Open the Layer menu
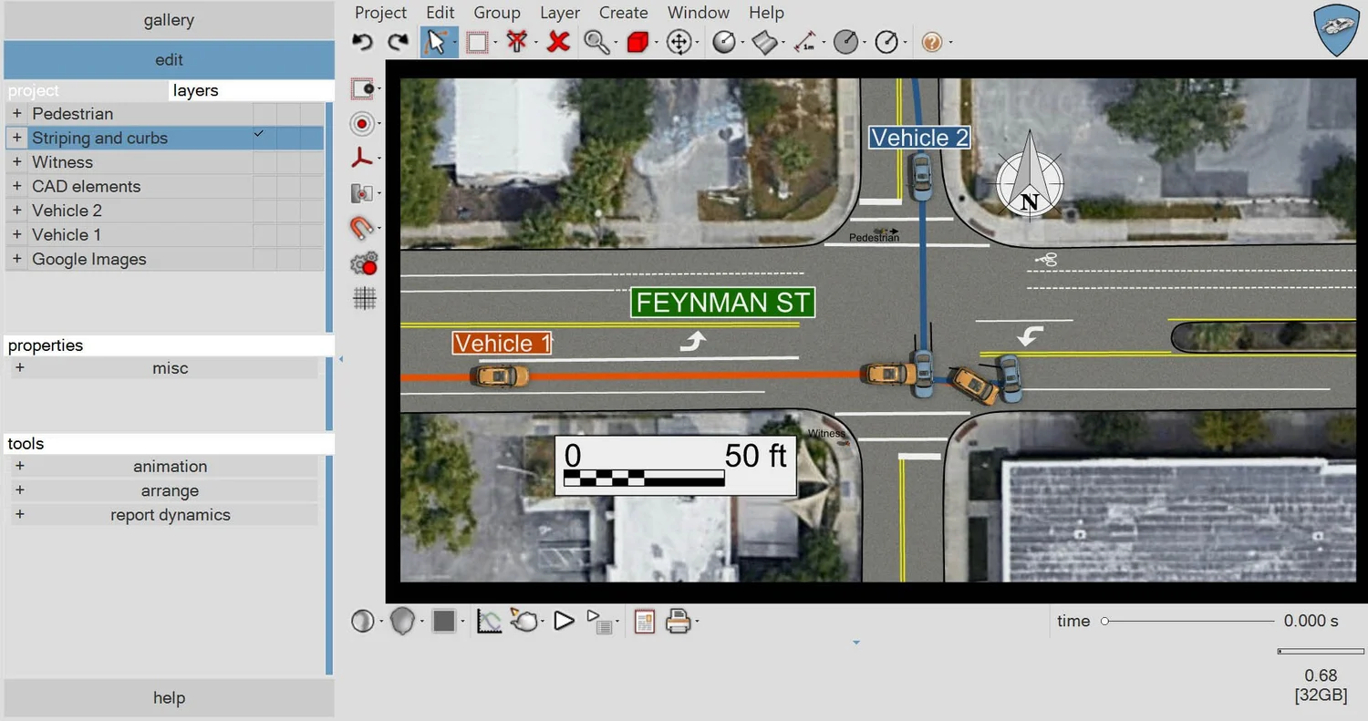Viewport: 1368px width, 721px height. [x=559, y=12]
